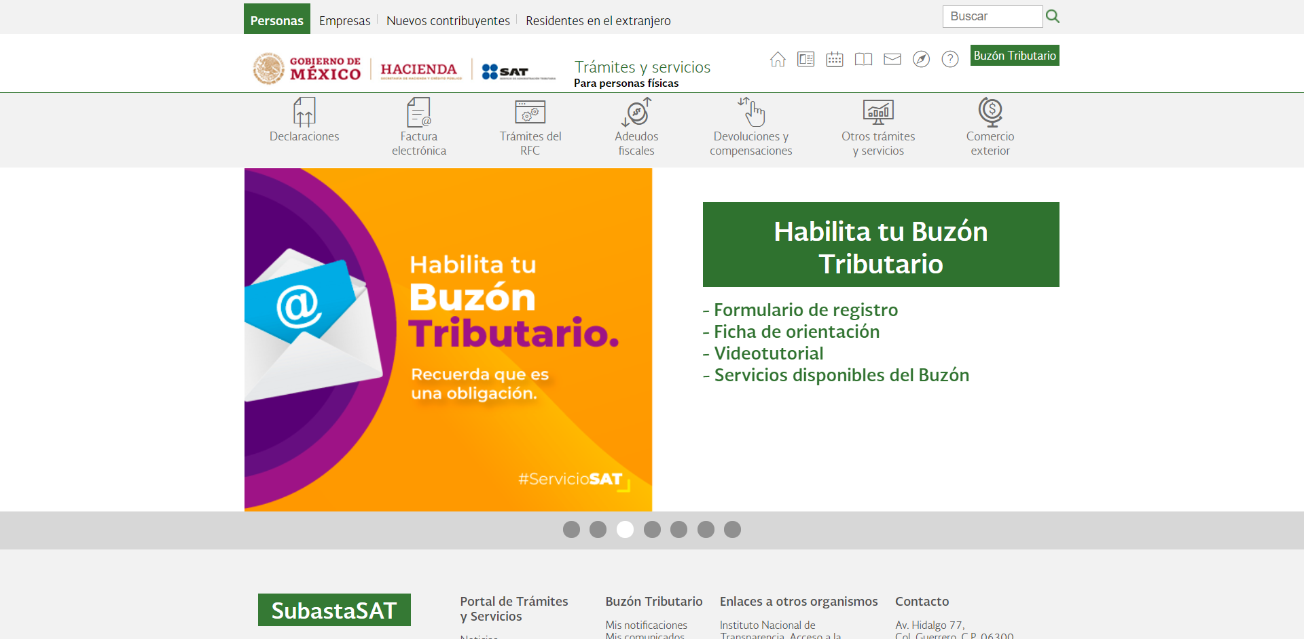Viewport: 1304px width, 639px height.
Task: Click Mis notificaciones footer link
Action: pos(646,625)
